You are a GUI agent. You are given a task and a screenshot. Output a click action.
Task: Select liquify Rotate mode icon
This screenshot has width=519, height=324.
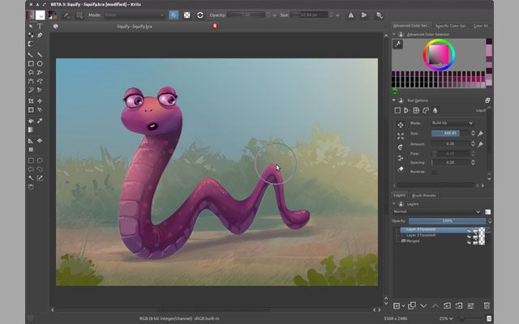[401, 147]
